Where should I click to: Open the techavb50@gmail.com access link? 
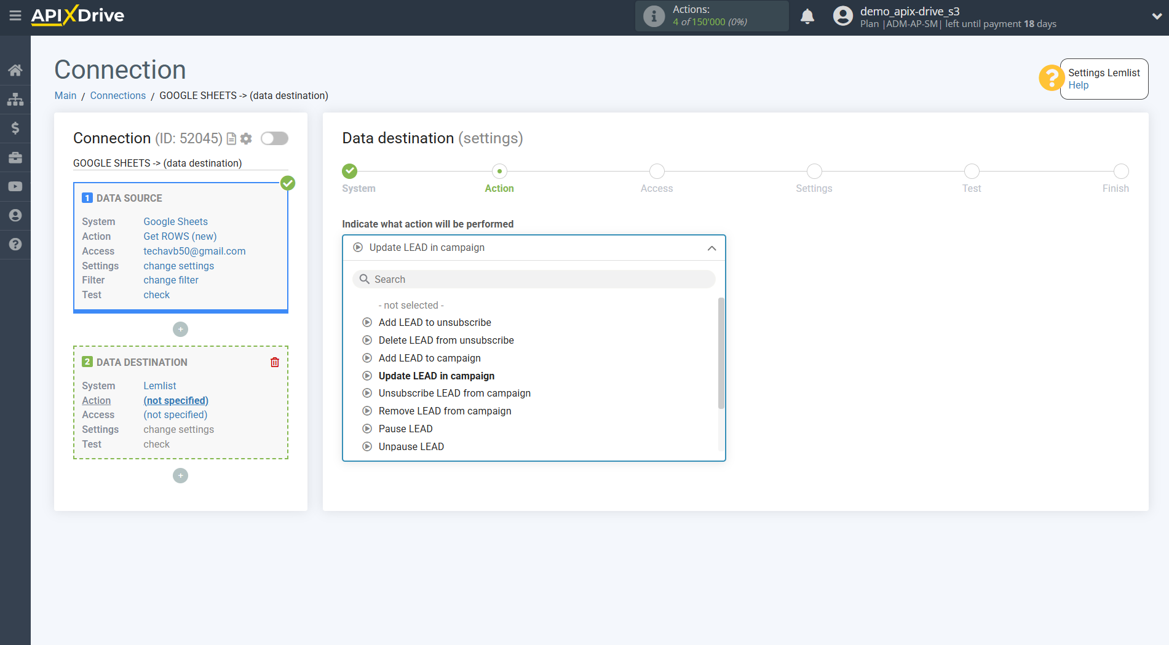pos(194,251)
